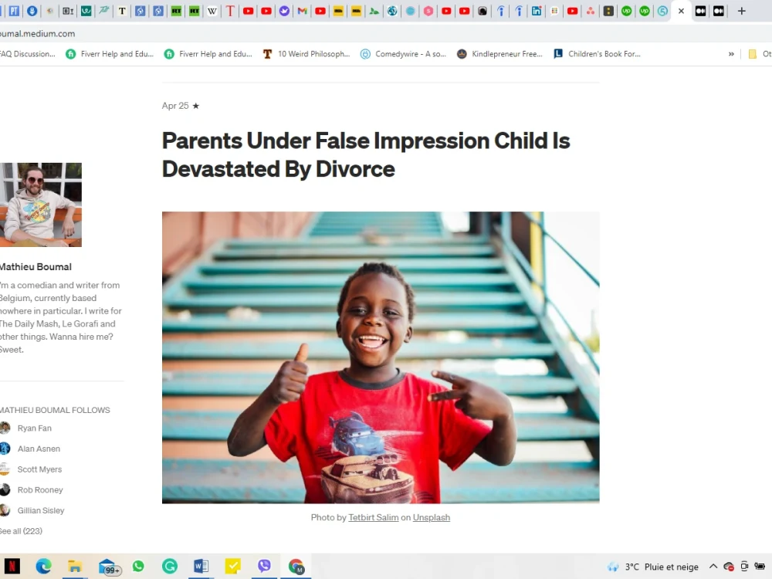Open Microsoft Word from the taskbar
The image size is (772, 579).
pos(201,566)
